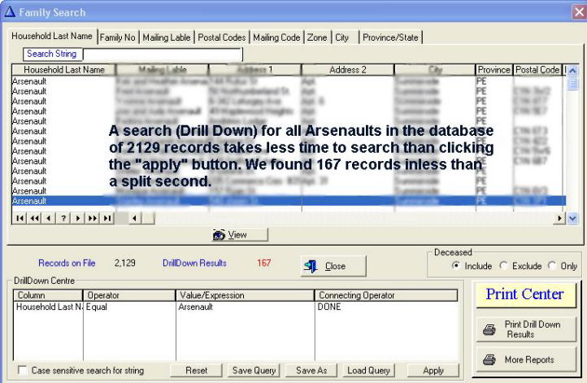The width and height of the screenshot is (587, 383).
Task: Click the 'DONE' connecting operator cell
Action: pyautogui.click(x=387, y=307)
